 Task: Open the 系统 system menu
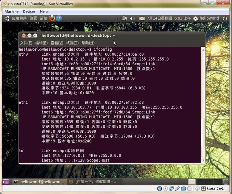coord(44,19)
